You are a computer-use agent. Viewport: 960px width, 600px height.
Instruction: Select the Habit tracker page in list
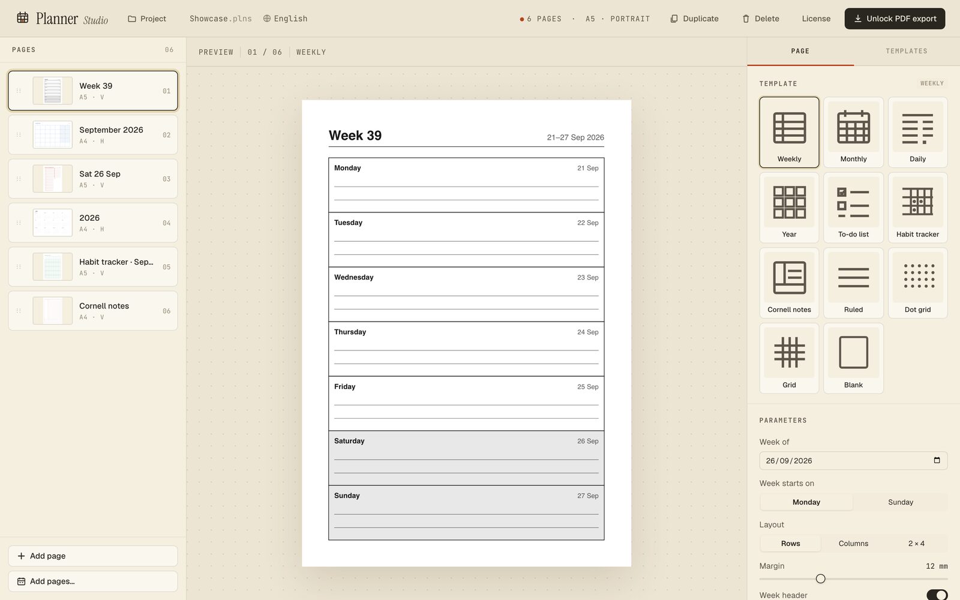tap(93, 266)
